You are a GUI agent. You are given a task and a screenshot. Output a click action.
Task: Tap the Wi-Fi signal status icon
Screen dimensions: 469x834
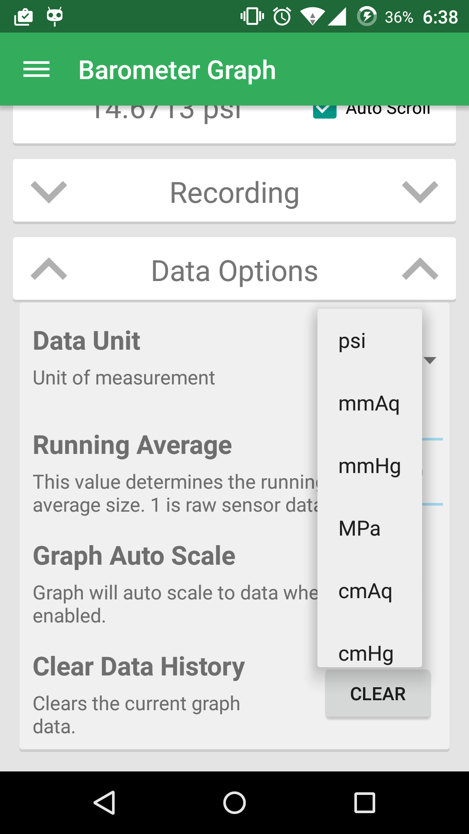(x=312, y=17)
